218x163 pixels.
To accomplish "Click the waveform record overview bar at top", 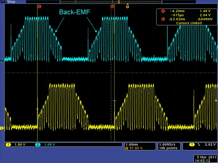I will 111,2.
